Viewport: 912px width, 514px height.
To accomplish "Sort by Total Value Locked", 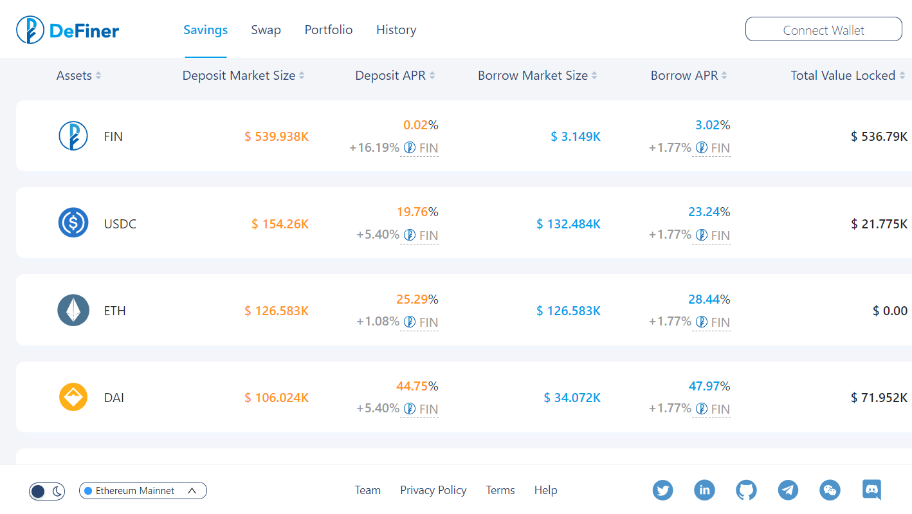I will (x=848, y=75).
